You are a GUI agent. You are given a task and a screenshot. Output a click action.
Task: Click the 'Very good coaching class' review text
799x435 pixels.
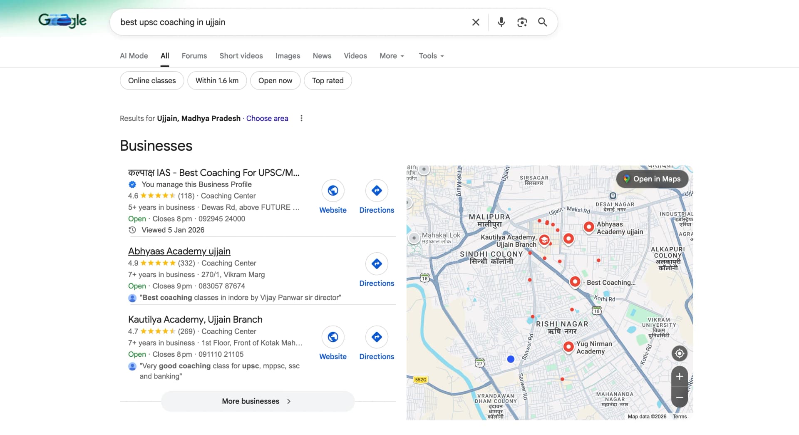click(x=220, y=371)
